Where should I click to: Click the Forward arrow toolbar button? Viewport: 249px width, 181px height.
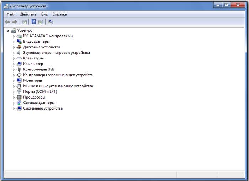15,22
